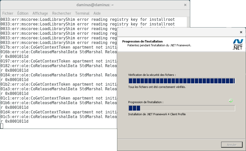Close the terminal window
This screenshot has height=151, width=246.
185,5
